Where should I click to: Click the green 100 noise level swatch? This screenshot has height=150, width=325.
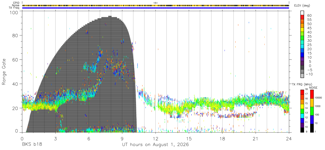[312, 111]
